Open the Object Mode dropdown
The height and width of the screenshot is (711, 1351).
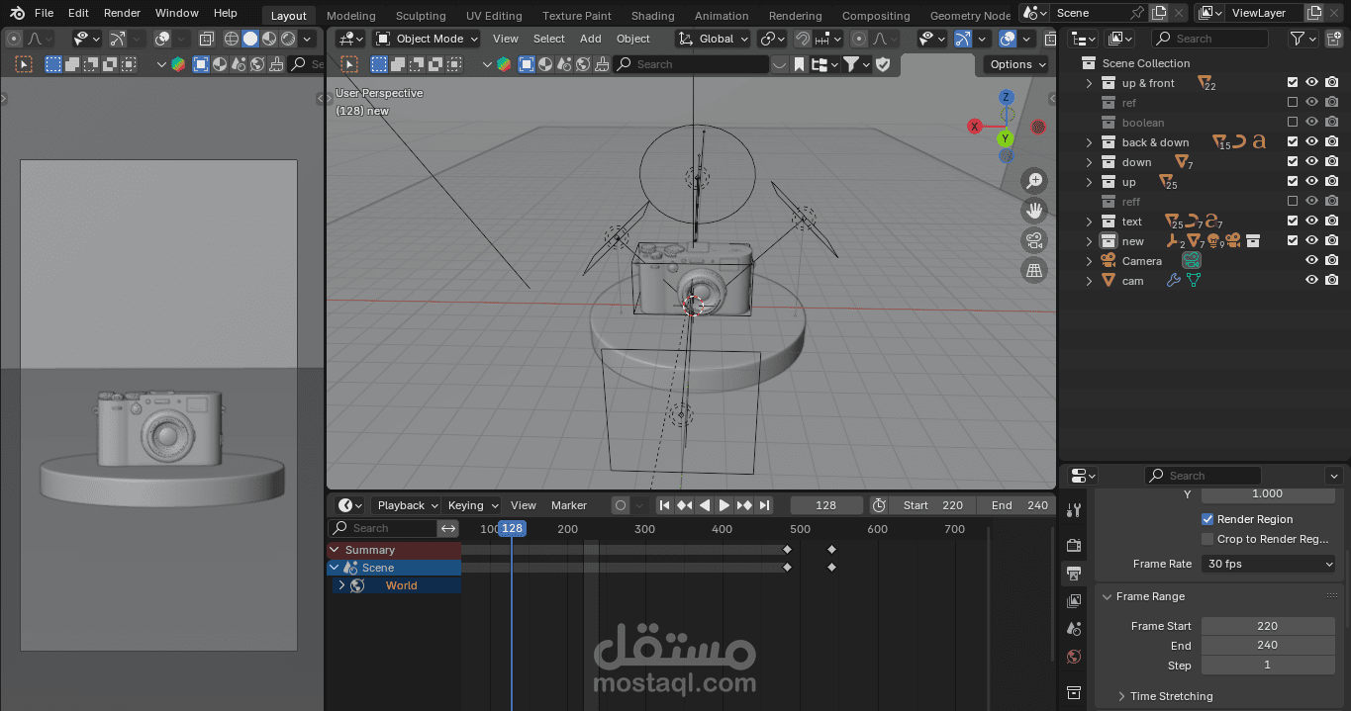(427, 39)
